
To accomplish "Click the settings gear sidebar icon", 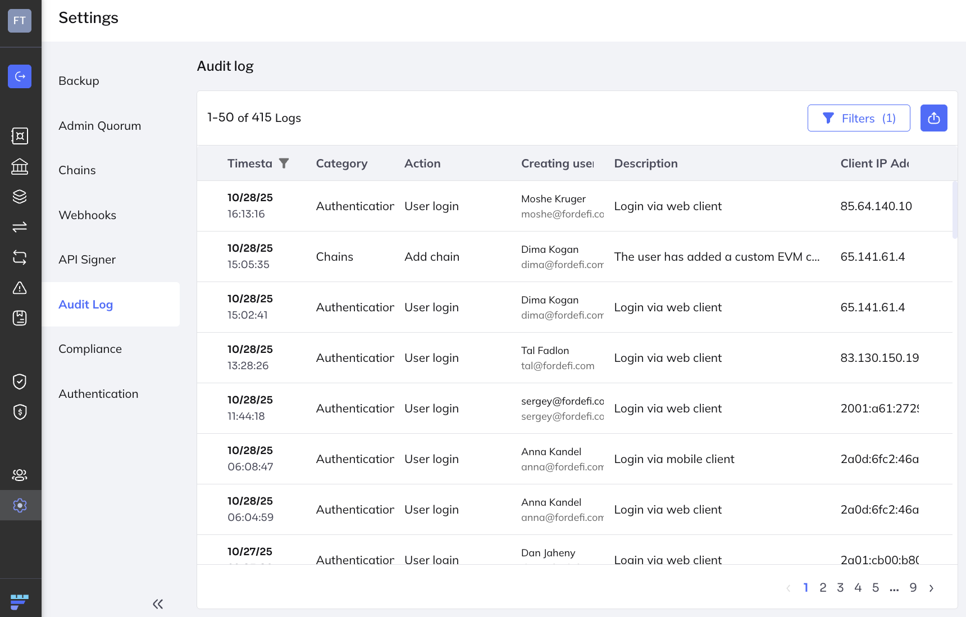I will tap(20, 505).
